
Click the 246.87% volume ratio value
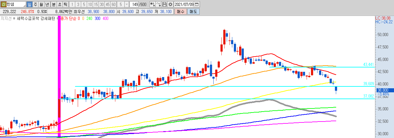[27, 11]
